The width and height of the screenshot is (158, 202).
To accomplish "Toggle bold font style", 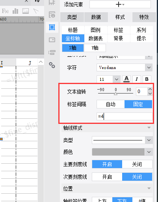I will point(147,79).
